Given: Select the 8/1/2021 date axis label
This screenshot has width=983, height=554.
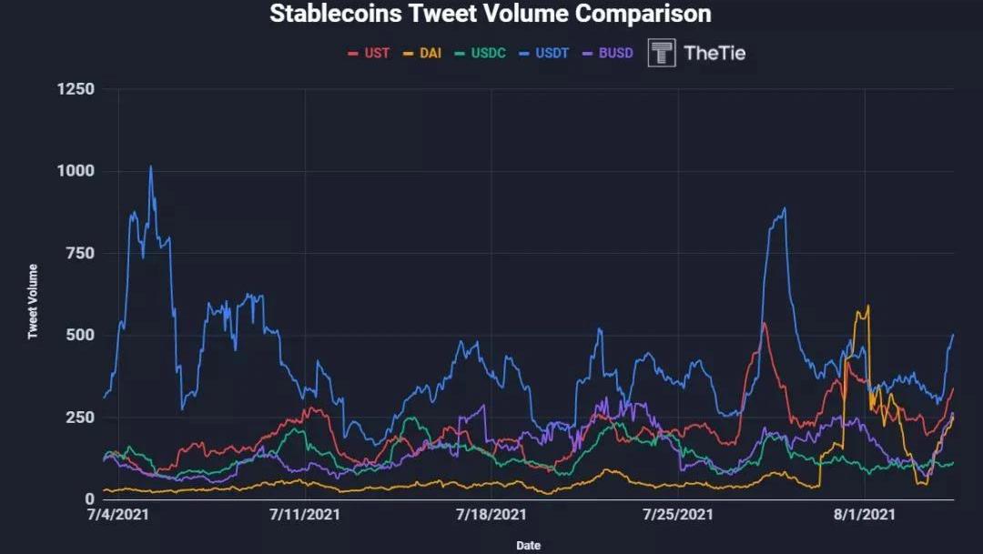Looking at the screenshot, I should pos(865,515).
